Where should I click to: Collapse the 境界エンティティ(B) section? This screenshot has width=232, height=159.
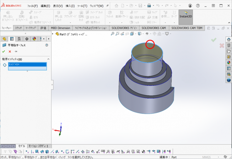48,59
